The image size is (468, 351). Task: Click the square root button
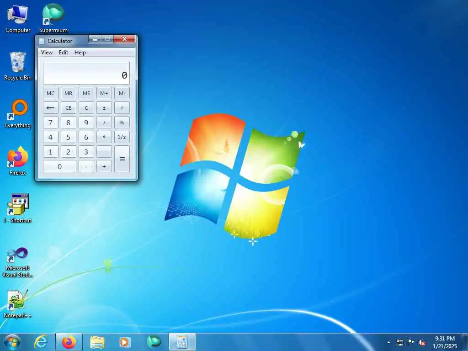tap(122, 108)
